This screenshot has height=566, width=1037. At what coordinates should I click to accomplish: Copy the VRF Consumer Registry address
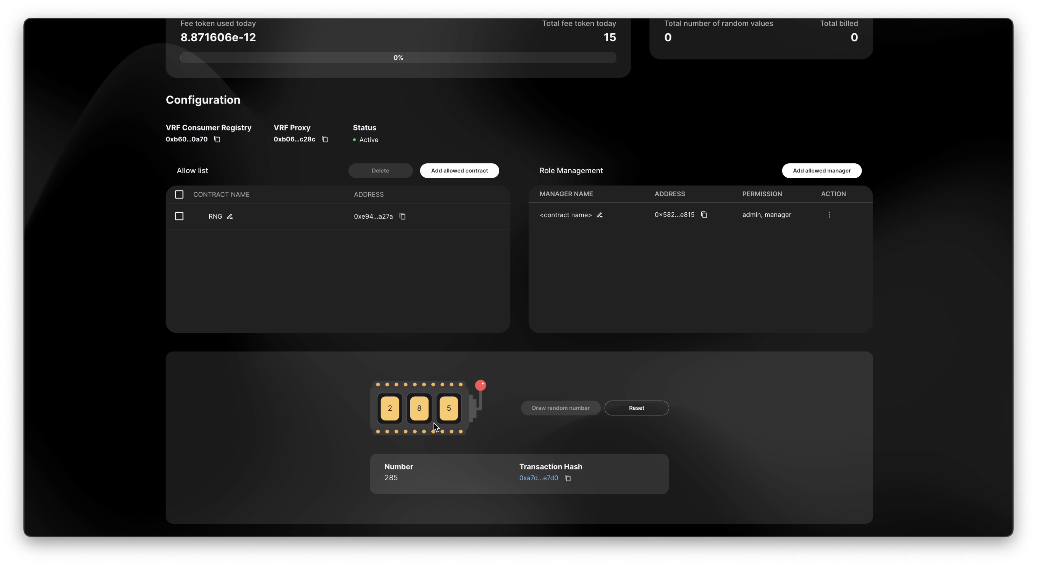[x=217, y=139]
